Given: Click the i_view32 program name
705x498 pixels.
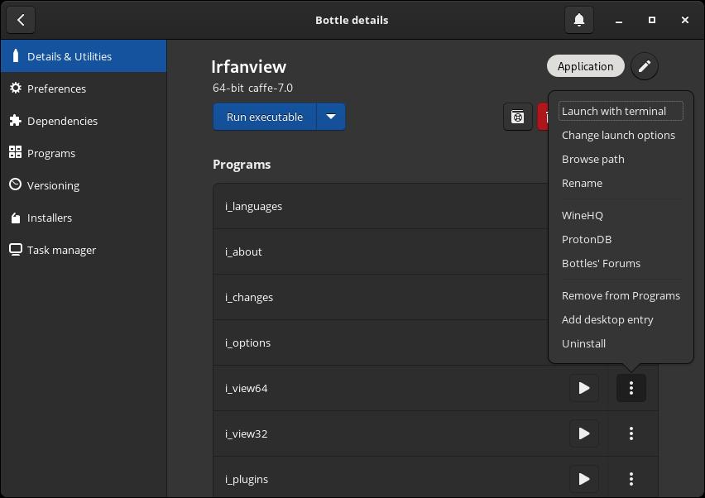Looking at the screenshot, I should (247, 433).
